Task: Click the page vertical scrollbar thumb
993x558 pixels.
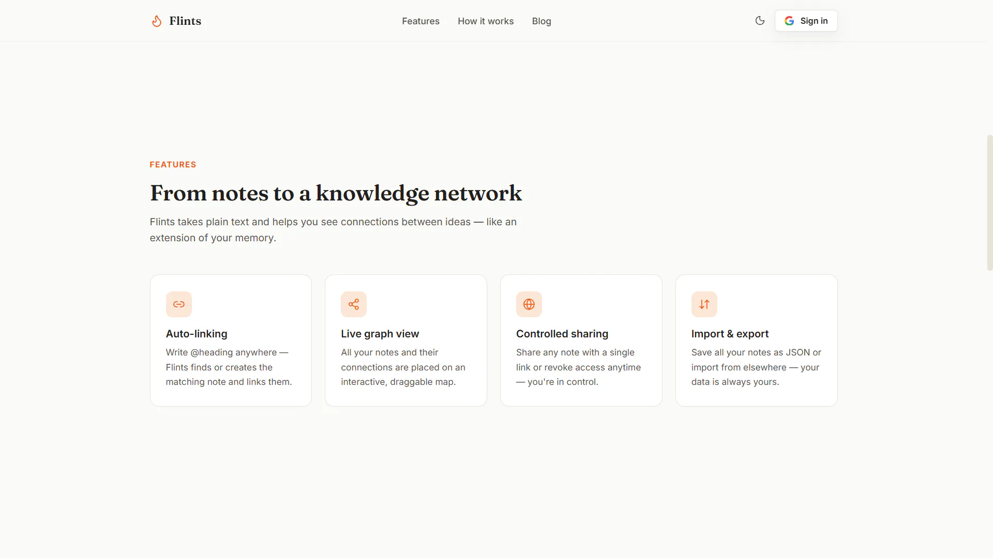Action: pyautogui.click(x=989, y=203)
